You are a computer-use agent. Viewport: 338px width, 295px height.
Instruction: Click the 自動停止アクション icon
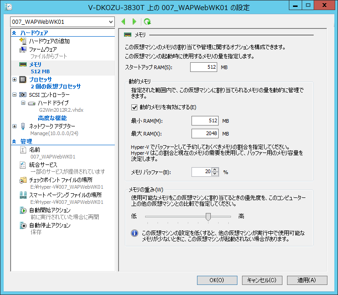click(x=23, y=225)
